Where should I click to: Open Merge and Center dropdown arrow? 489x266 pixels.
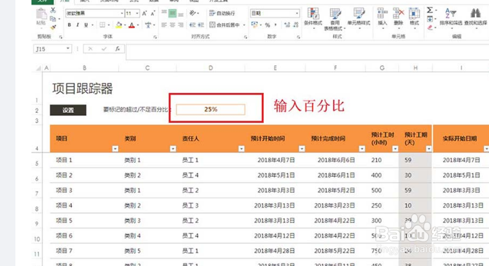coord(244,25)
